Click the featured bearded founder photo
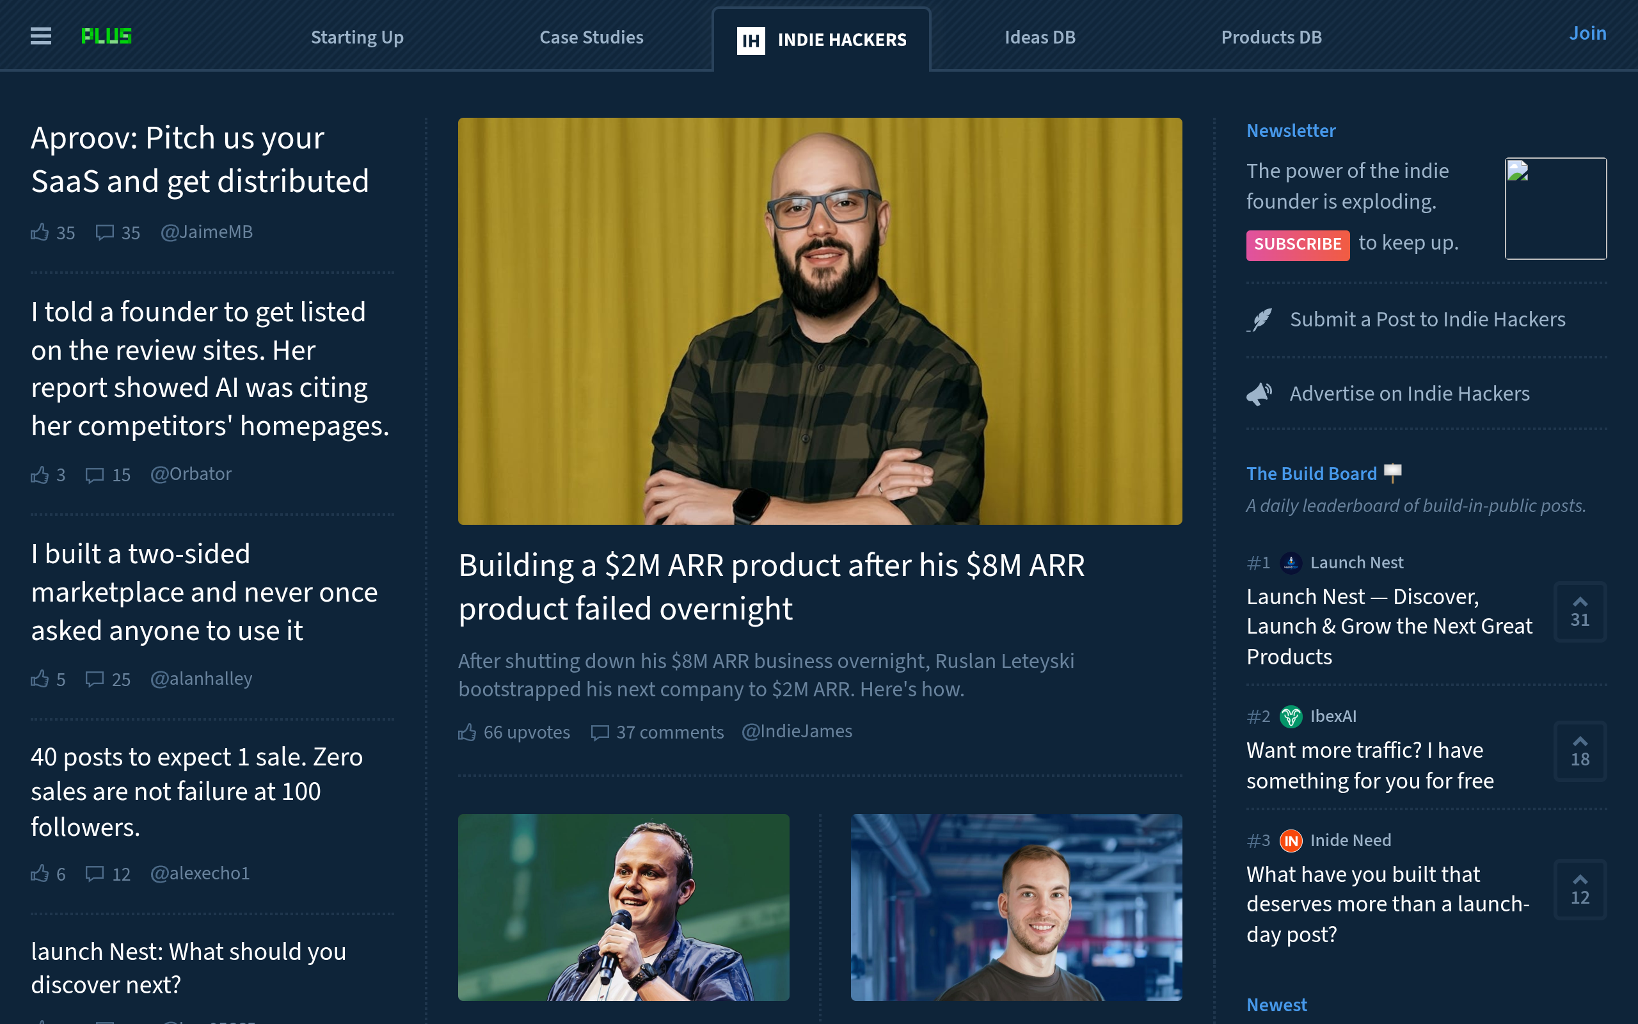Viewport: 1638px width, 1024px height. (820, 321)
